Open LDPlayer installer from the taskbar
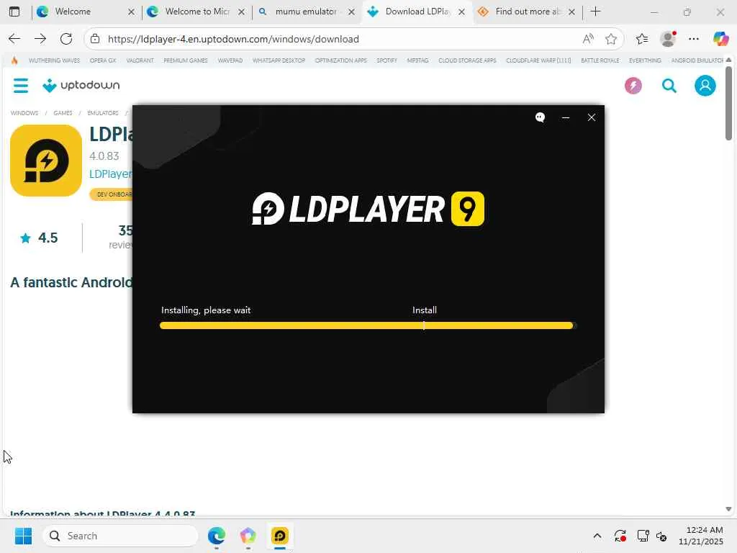Viewport: 737px width, 553px height. [x=280, y=536]
